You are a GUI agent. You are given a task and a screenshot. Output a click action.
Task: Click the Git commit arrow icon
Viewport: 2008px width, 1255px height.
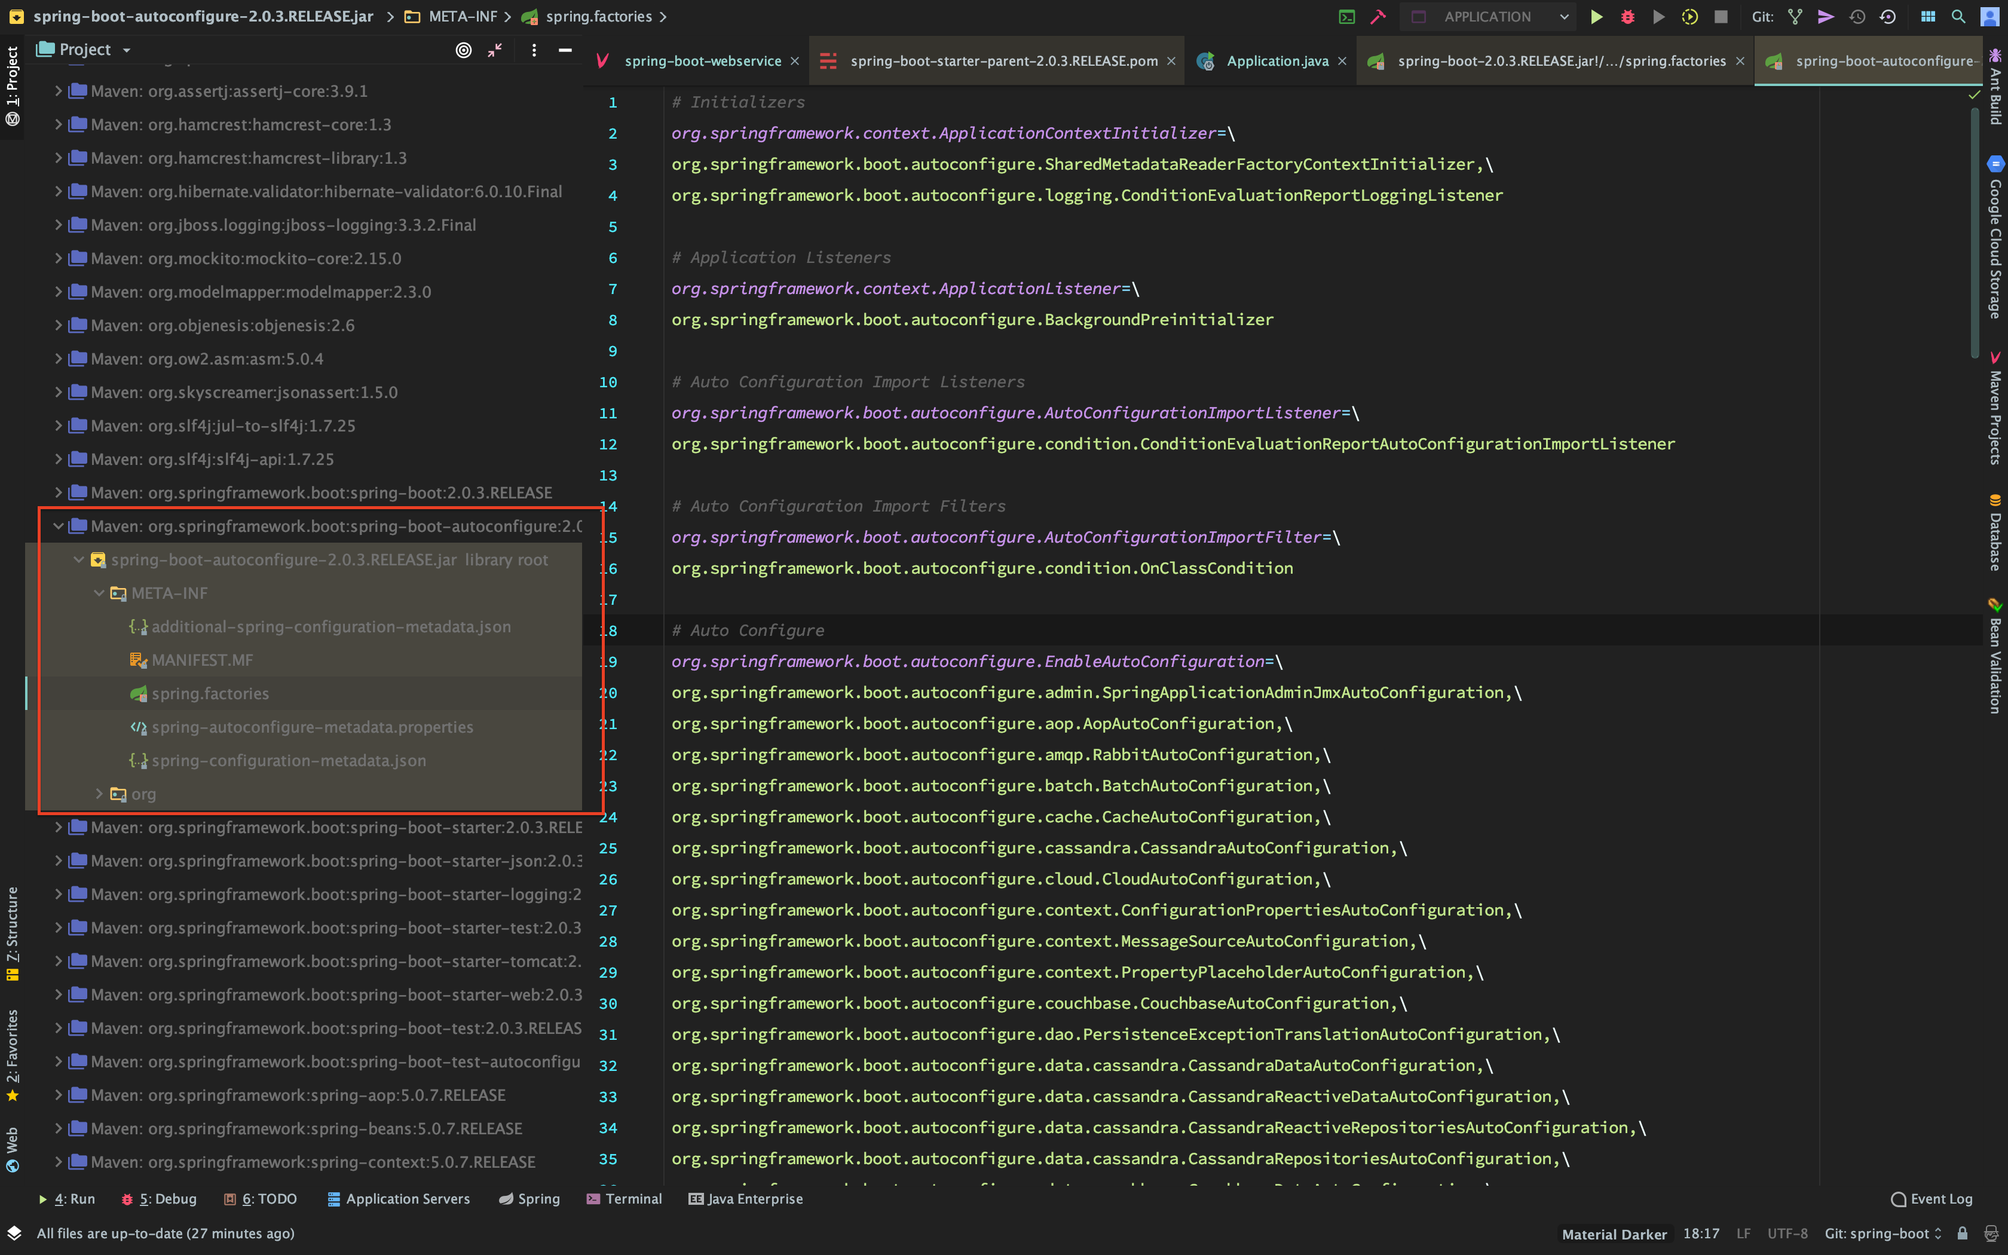pyautogui.click(x=1826, y=17)
